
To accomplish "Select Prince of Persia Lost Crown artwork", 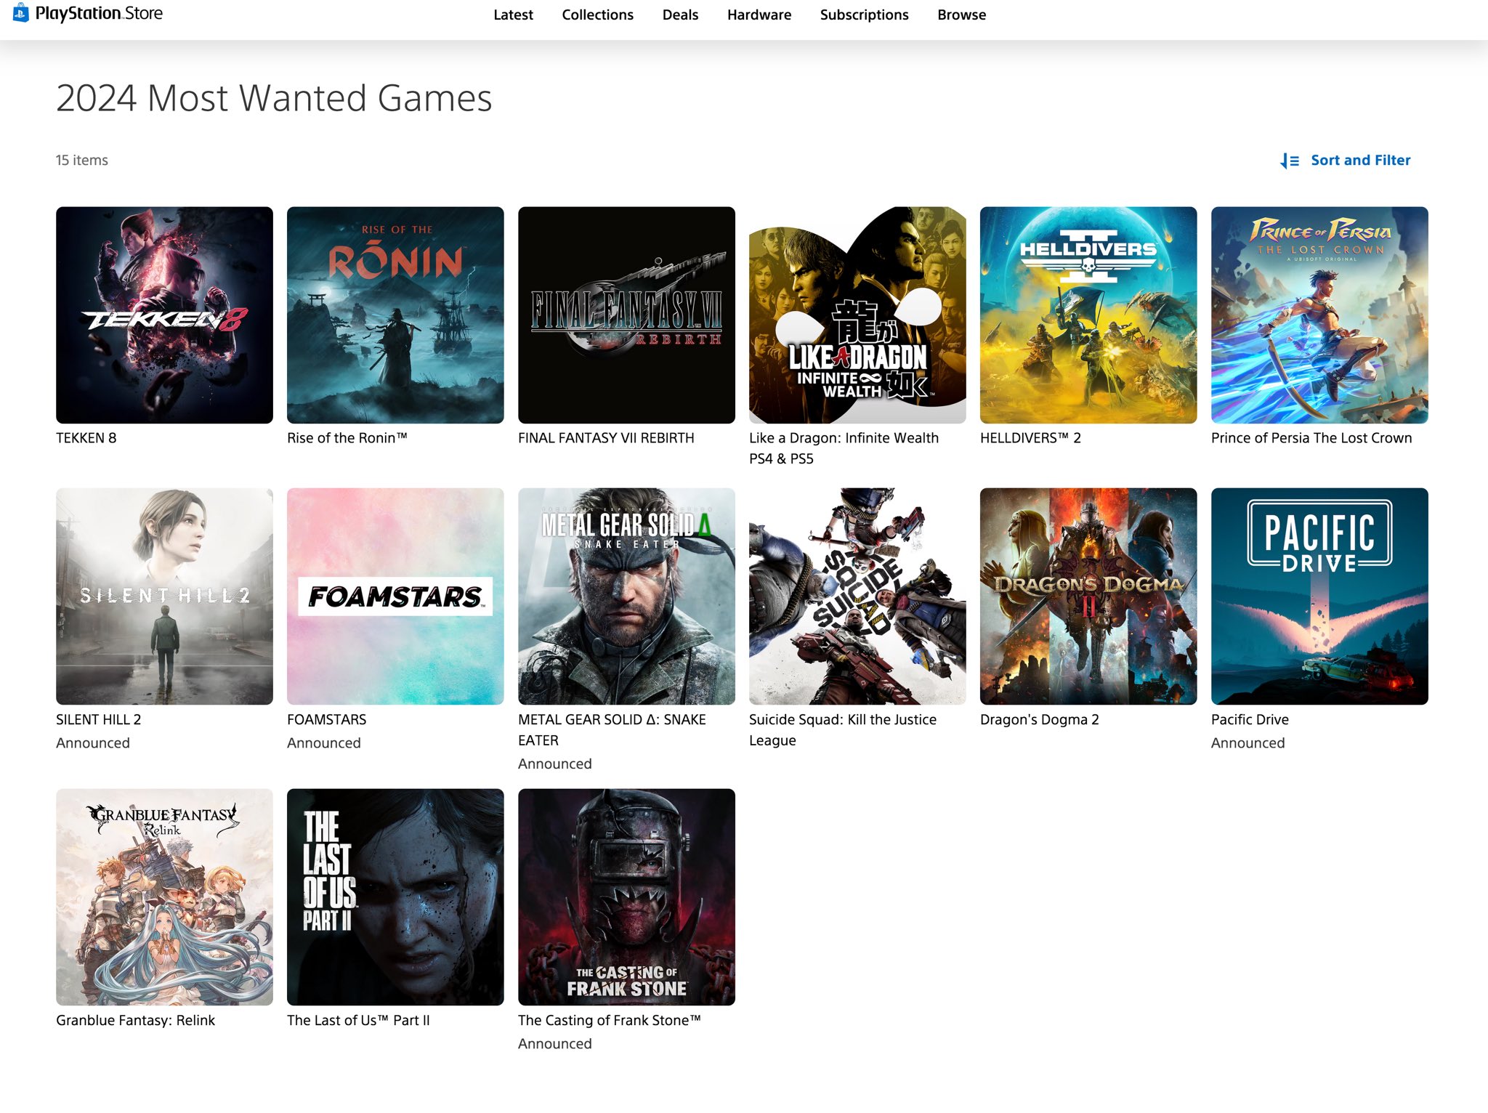I will click(x=1319, y=315).
